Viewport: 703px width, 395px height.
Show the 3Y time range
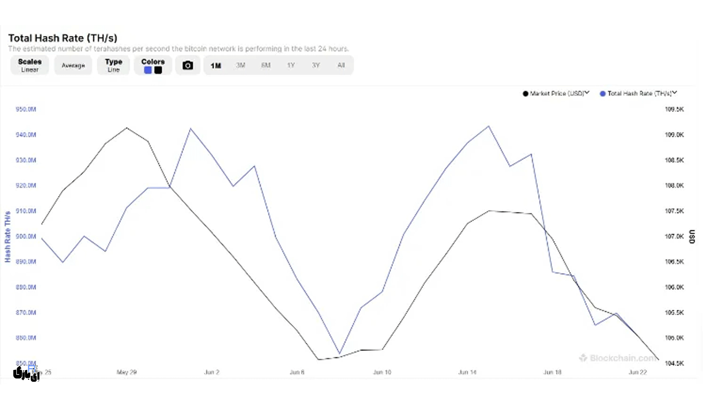316,65
